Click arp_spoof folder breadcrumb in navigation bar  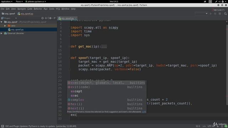pos(8,14)
